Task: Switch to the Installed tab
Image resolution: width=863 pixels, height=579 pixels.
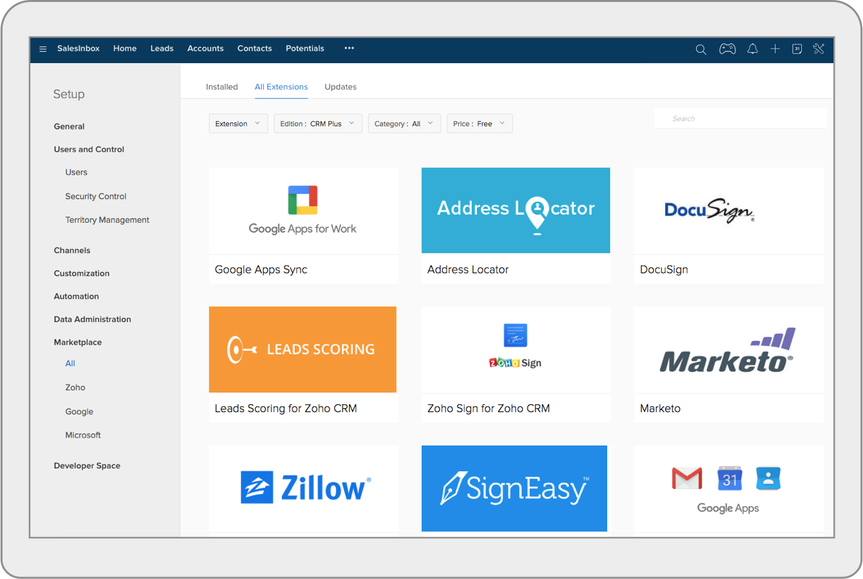Action: click(x=222, y=87)
